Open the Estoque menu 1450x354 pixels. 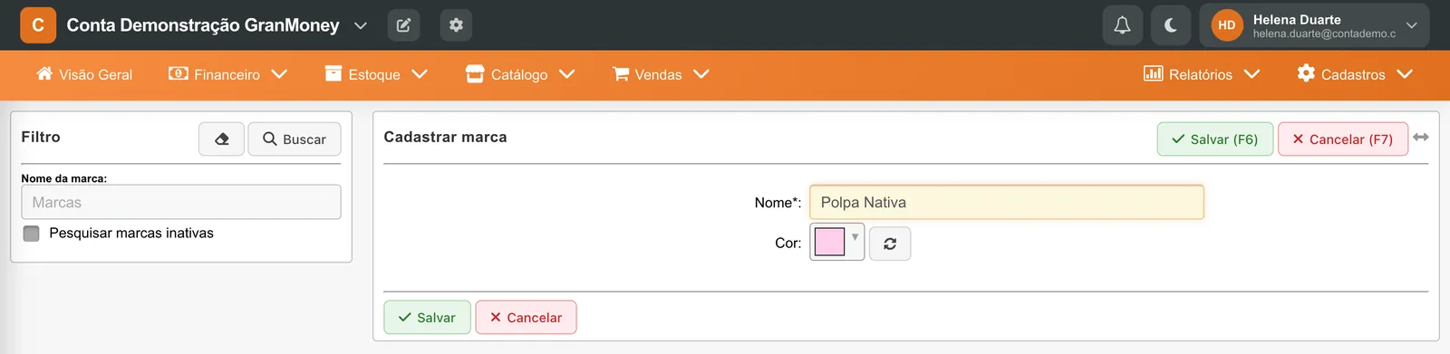tap(376, 74)
